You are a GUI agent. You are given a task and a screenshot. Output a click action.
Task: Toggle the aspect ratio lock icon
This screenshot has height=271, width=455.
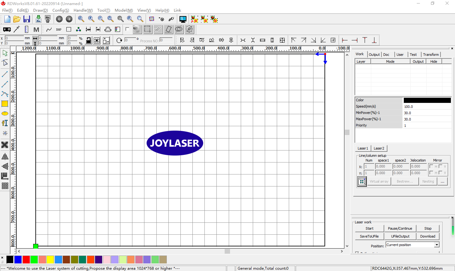[x=89, y=40]
